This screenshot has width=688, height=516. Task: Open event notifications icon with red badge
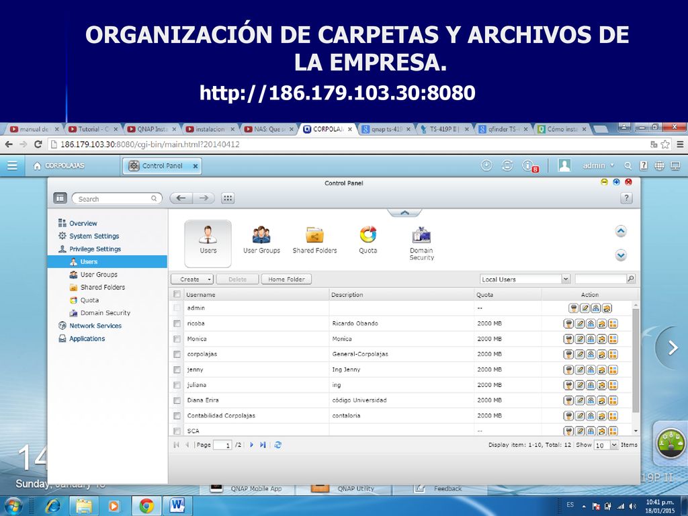(x=529, y=166)
